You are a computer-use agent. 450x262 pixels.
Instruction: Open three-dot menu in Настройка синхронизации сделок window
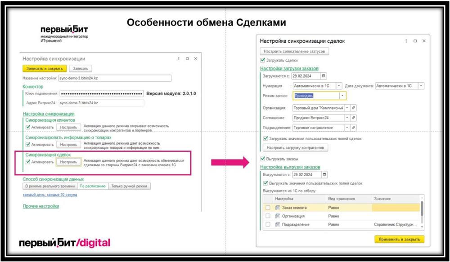coord(405,41)
